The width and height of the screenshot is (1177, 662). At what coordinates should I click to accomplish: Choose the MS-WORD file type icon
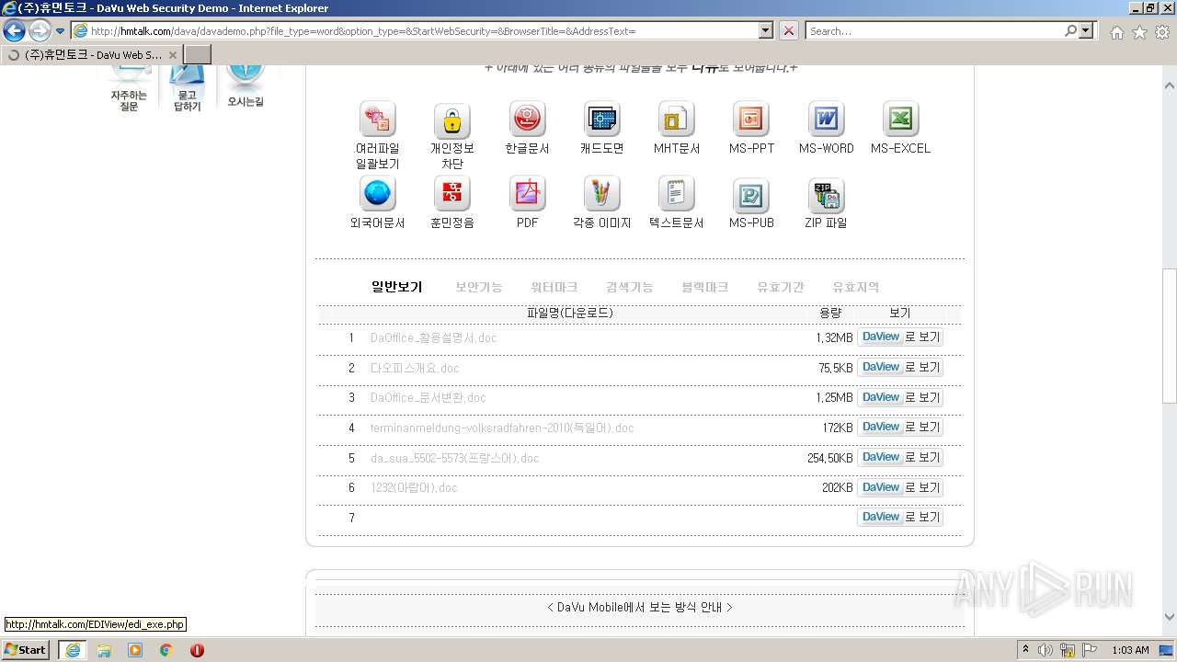[826, 120]
